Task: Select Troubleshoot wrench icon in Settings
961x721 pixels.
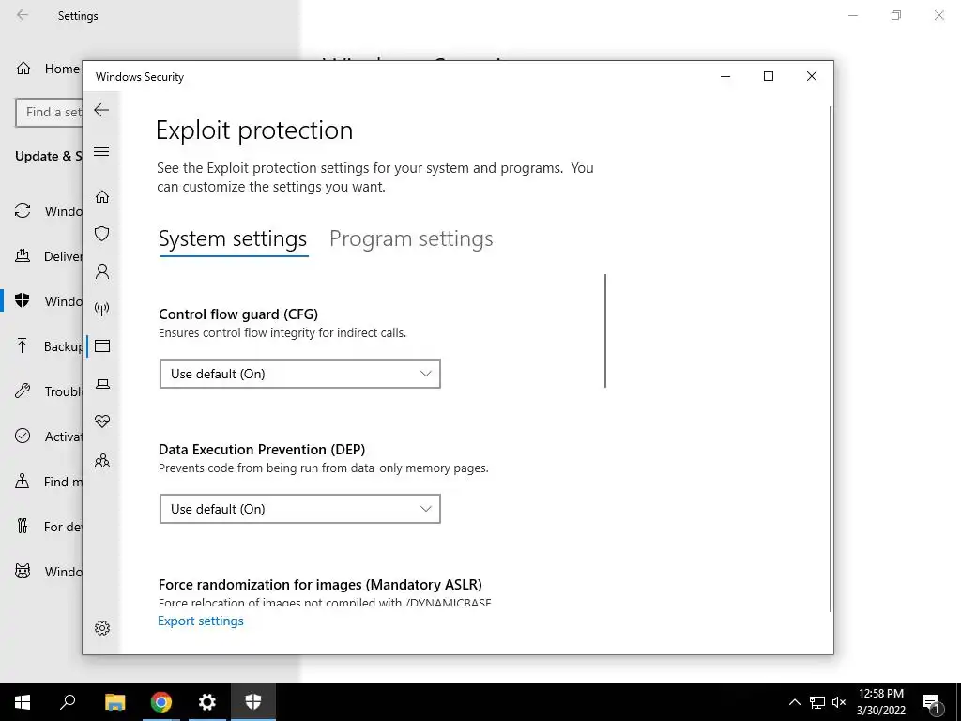Action: (x=23, y=391)
